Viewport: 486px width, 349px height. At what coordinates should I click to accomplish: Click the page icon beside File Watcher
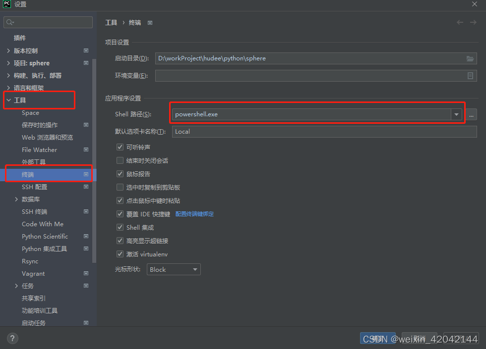(x=86, y=150)
